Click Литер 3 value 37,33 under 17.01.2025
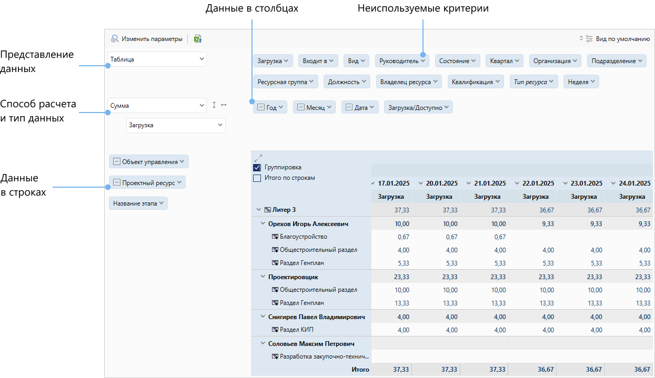Screen dimensions: 655x378 coord(401,210)
